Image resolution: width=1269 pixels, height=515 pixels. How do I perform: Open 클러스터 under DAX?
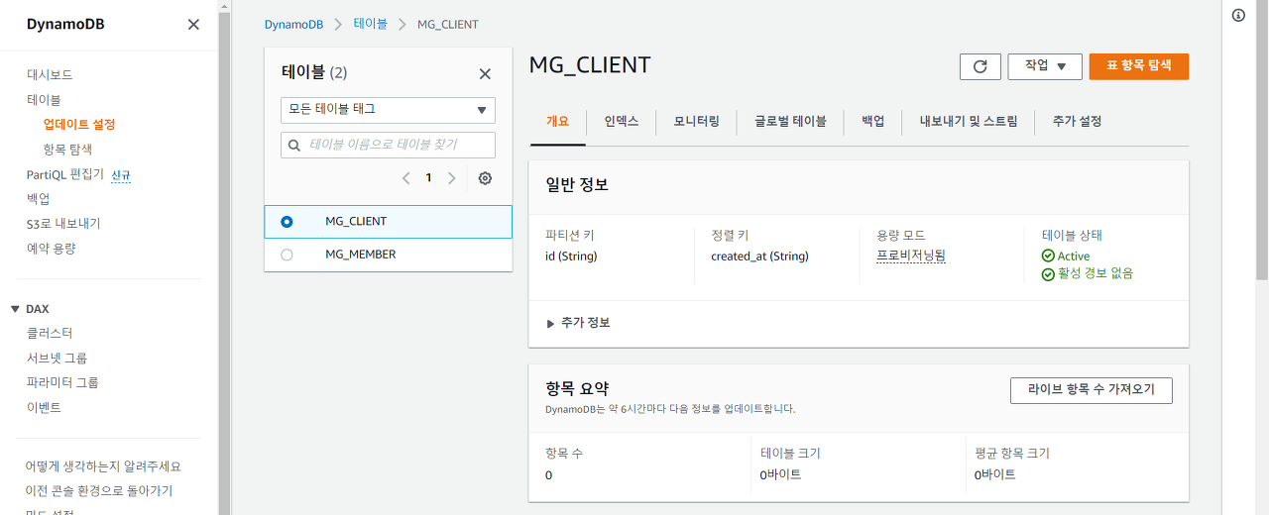(50, 334)
